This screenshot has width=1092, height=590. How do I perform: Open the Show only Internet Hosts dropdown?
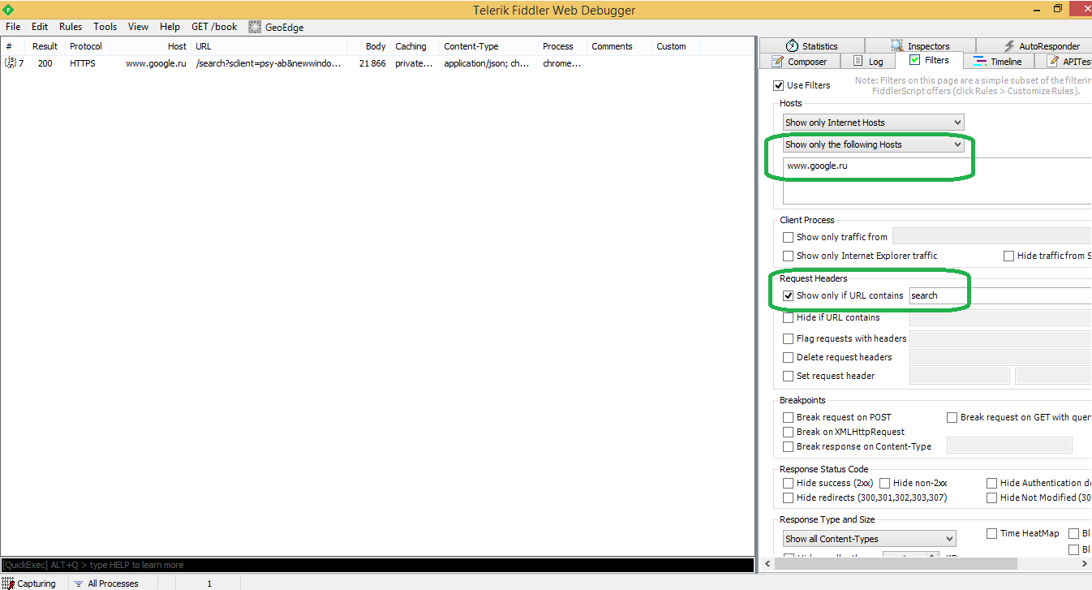click(873, 123)
